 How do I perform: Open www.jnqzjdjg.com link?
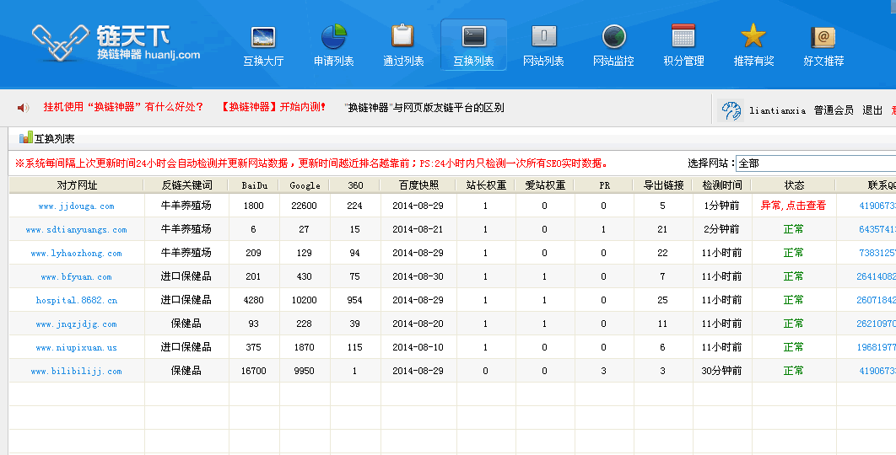[77, 324]
